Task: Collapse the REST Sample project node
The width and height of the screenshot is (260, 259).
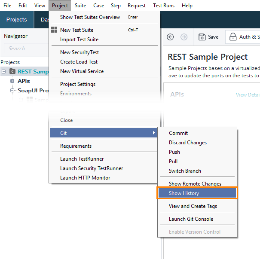Action: coord(3,72)
